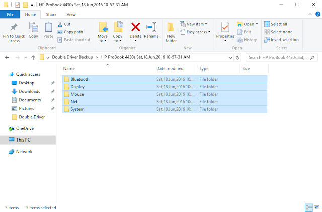
Task: Open the Open button dropdown arrow
Action: (x=257, y=24)
